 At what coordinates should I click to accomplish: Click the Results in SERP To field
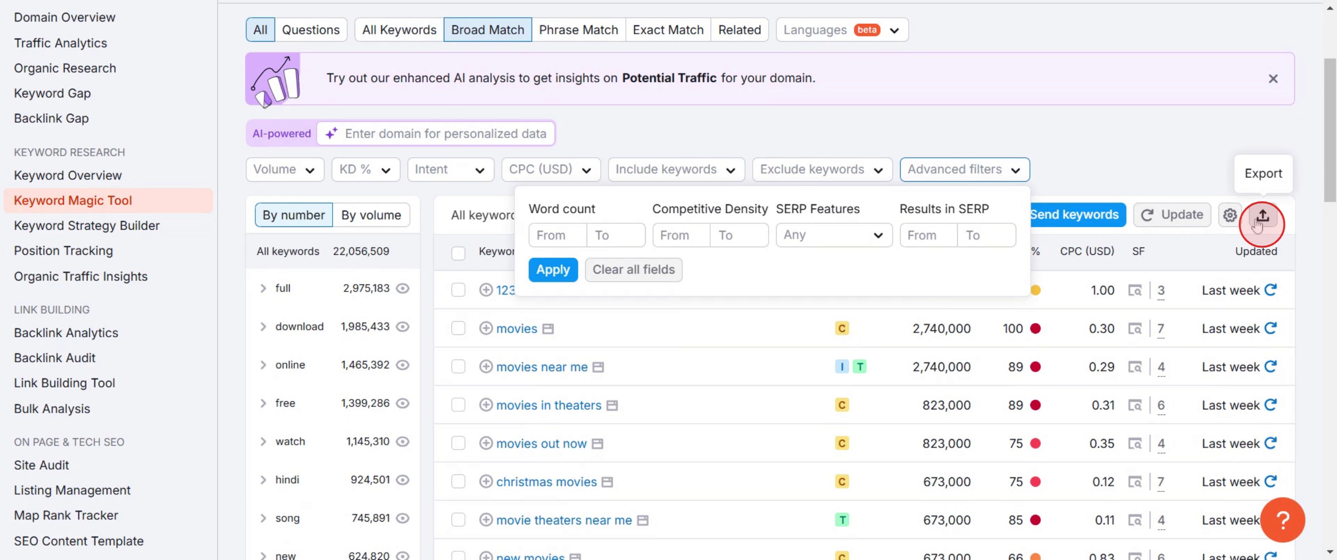(x=986, y=235)
